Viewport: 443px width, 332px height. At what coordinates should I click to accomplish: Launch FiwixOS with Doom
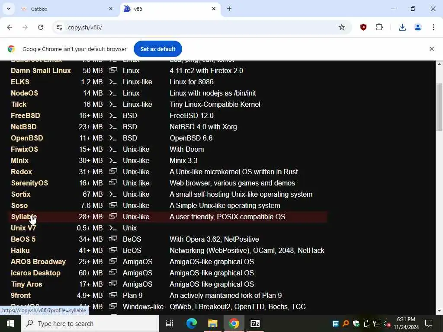24,149
